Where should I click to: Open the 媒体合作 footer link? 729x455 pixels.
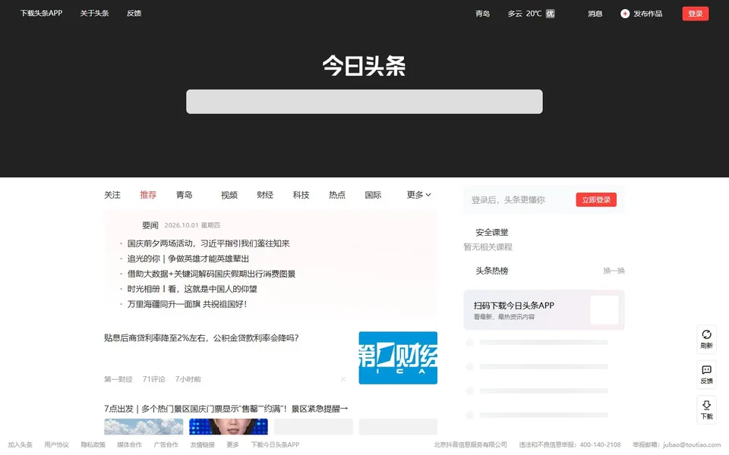click(x=129, y=445)
